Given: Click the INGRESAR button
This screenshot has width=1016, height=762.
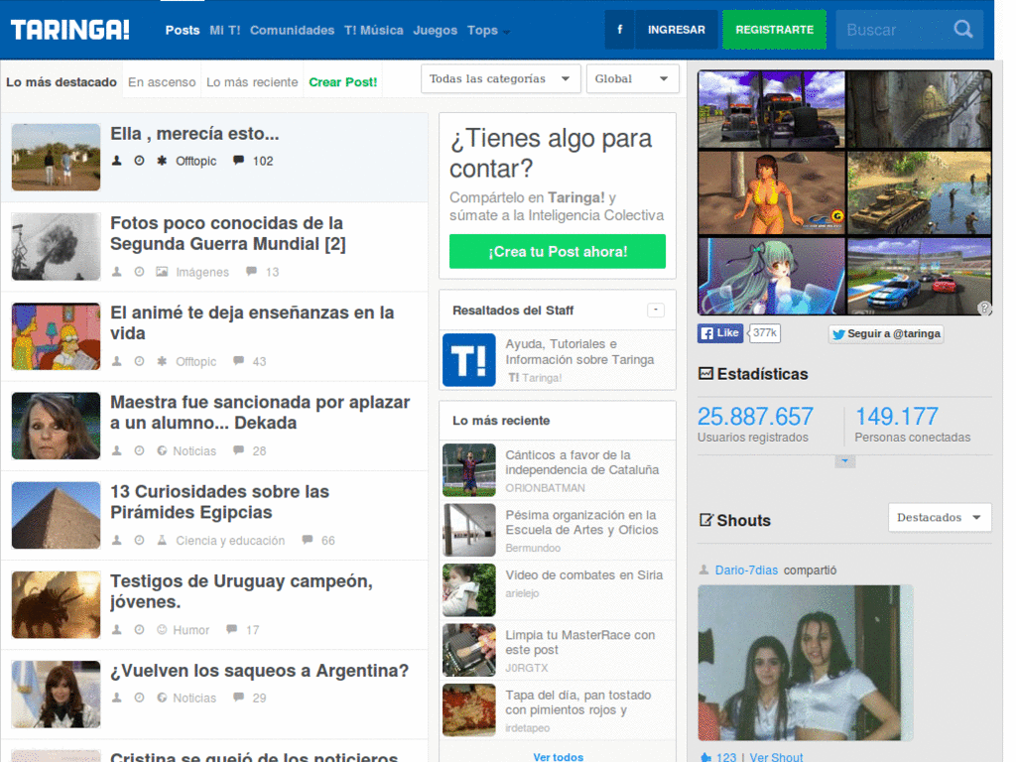Looking at the screenshot, I should [x=677, y=30].
